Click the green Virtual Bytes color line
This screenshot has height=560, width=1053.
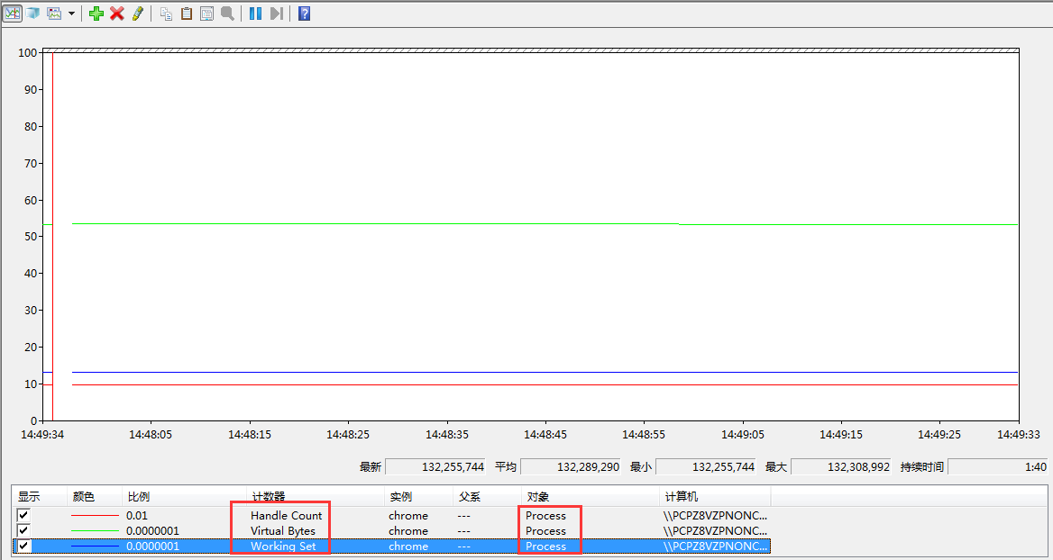coord(95,531)
